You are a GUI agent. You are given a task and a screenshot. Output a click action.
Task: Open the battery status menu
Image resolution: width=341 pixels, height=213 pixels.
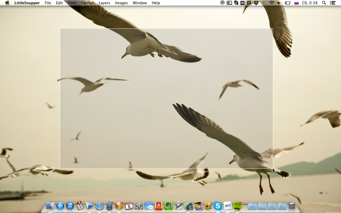click(288, 3)
